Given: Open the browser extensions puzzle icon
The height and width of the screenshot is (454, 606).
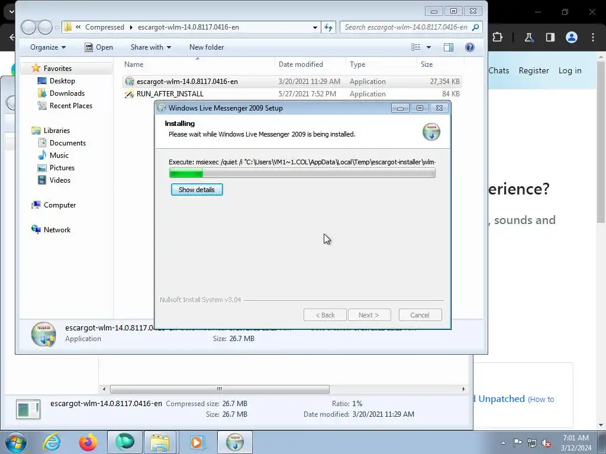Looking at the screenshot, I should pyautogui.click(x=497, y=37).
